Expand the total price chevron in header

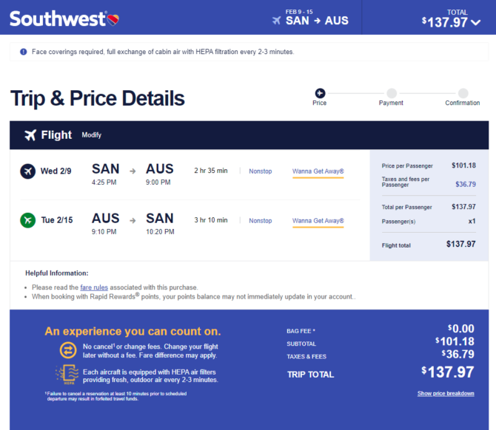(x=475, y=22)
